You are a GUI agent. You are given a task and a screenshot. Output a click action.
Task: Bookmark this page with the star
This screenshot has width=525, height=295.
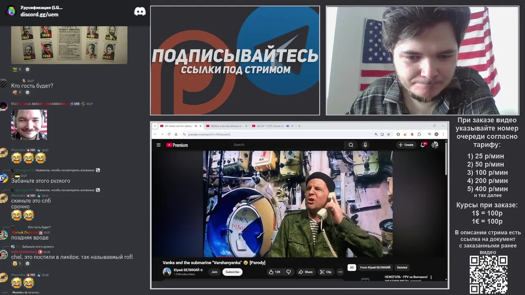coord(388,134)
